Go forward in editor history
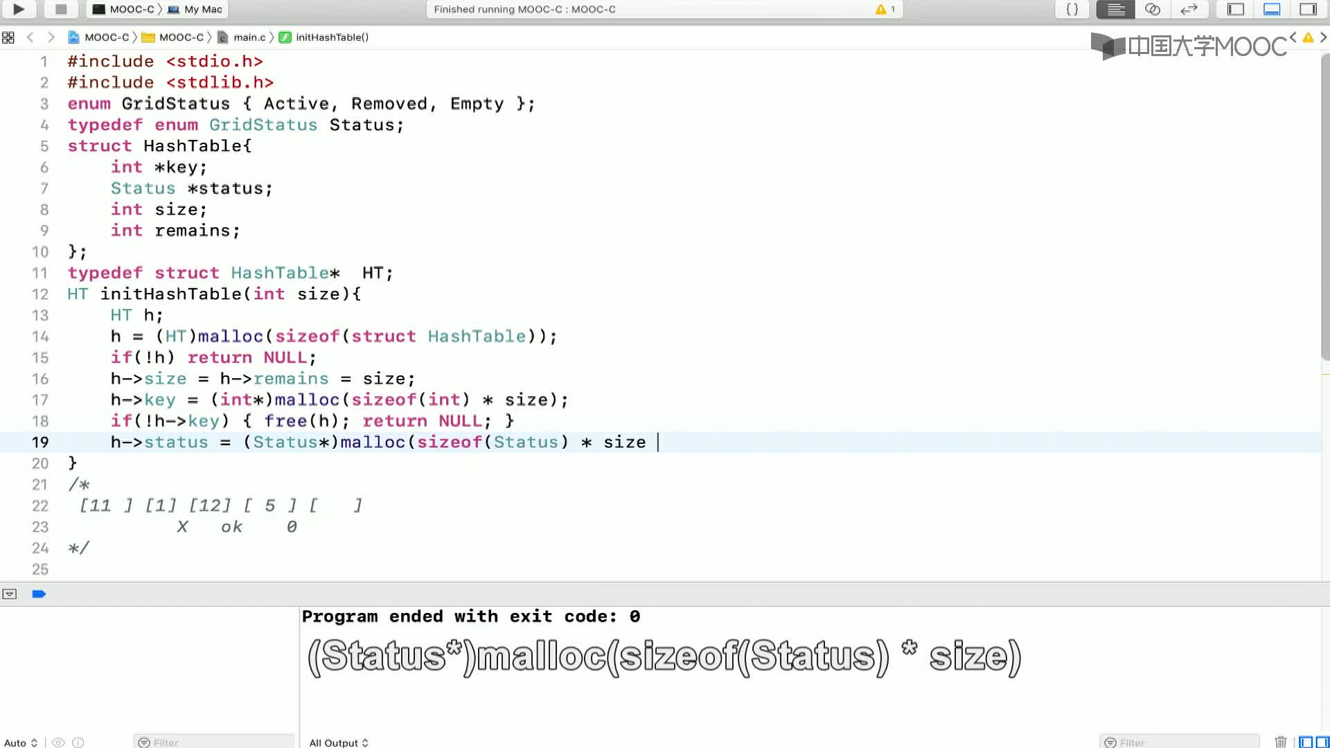The height and width of the screenshot is (748, 1330). (51, 37)
